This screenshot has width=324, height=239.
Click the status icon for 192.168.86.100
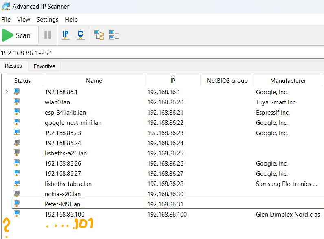17,214
